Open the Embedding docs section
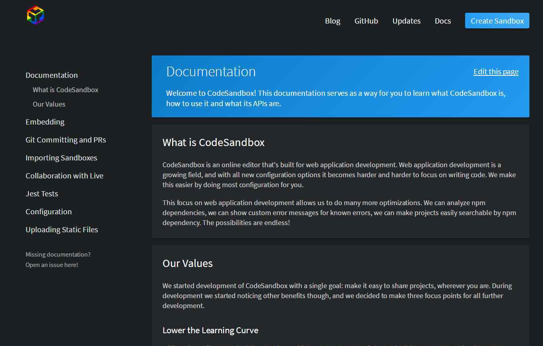 click(x=45, y=122)
